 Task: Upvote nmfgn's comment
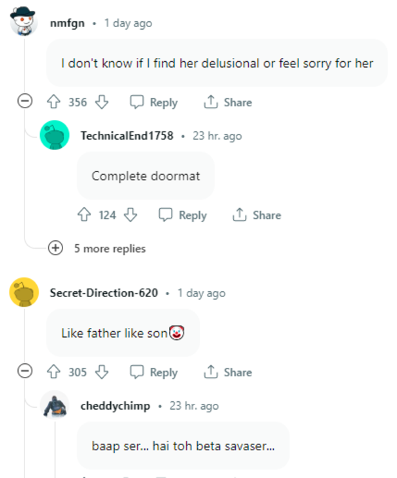(54, 102)
